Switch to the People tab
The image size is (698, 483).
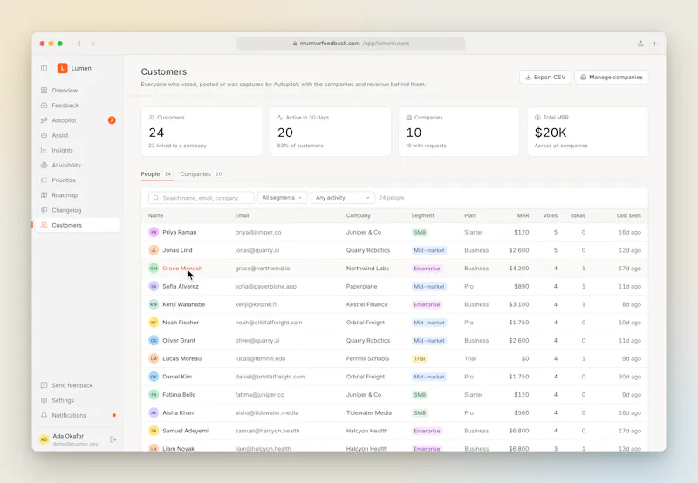(156, 173)
